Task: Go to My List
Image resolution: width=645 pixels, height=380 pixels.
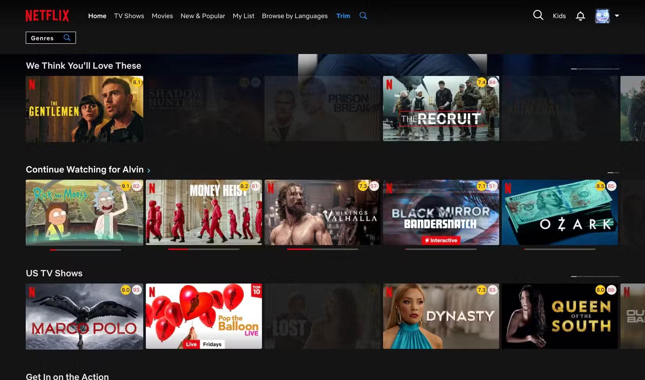Action: pos(243,16)
